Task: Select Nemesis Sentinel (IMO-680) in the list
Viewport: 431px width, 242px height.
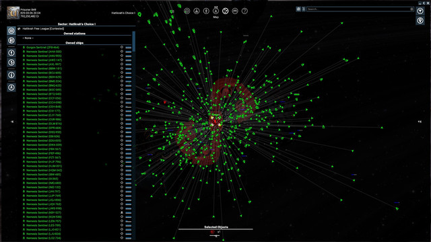Action: pos(44,183)
